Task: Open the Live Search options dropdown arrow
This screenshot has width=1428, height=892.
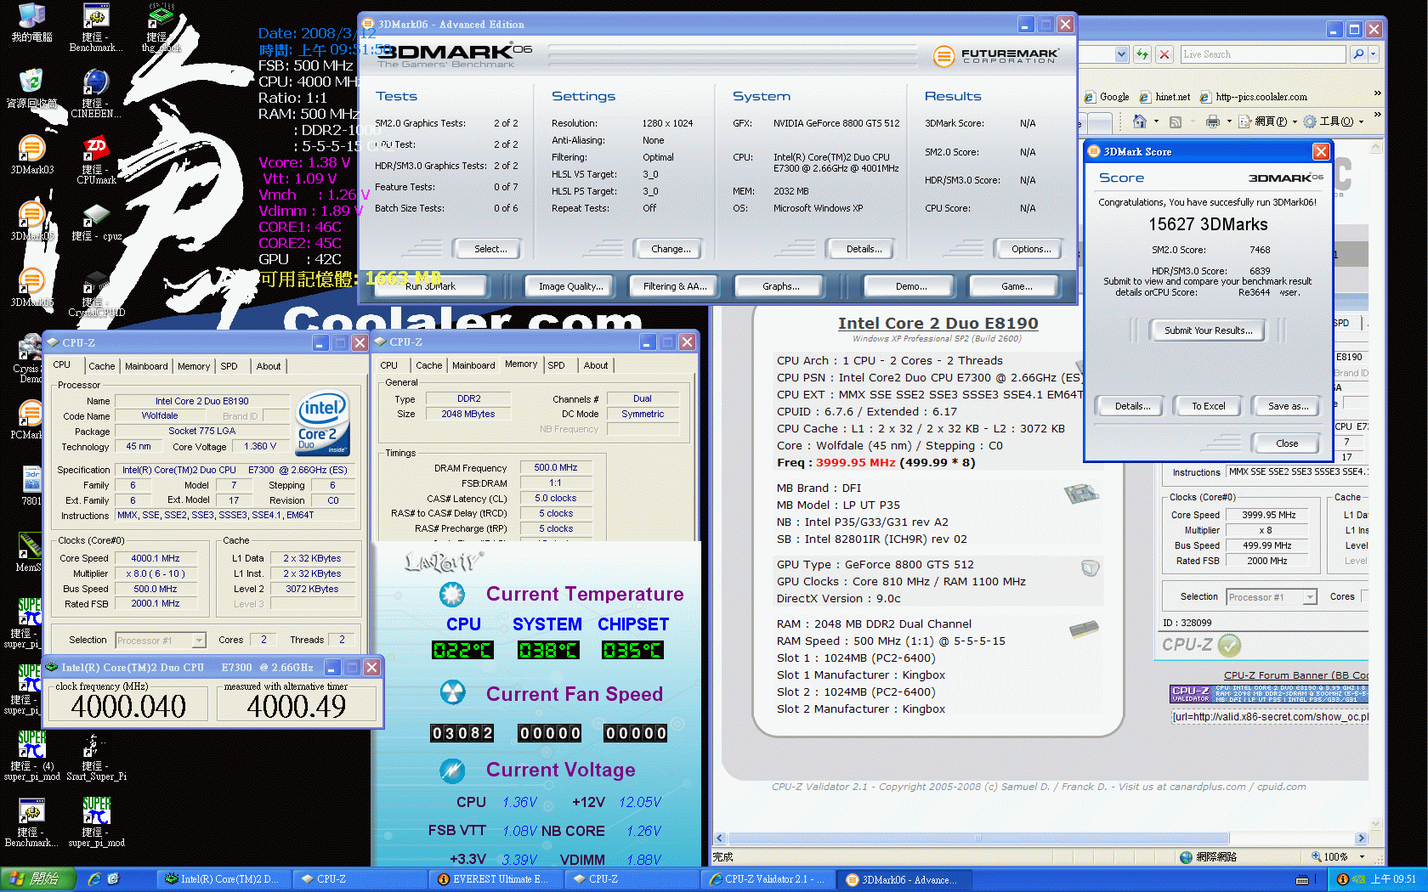Action: click(1374, 54)
